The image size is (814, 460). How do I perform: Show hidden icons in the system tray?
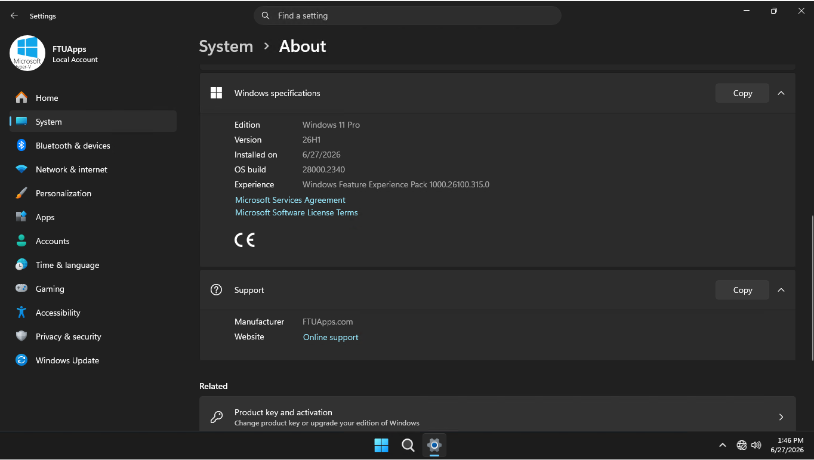(x=723, y=445)
